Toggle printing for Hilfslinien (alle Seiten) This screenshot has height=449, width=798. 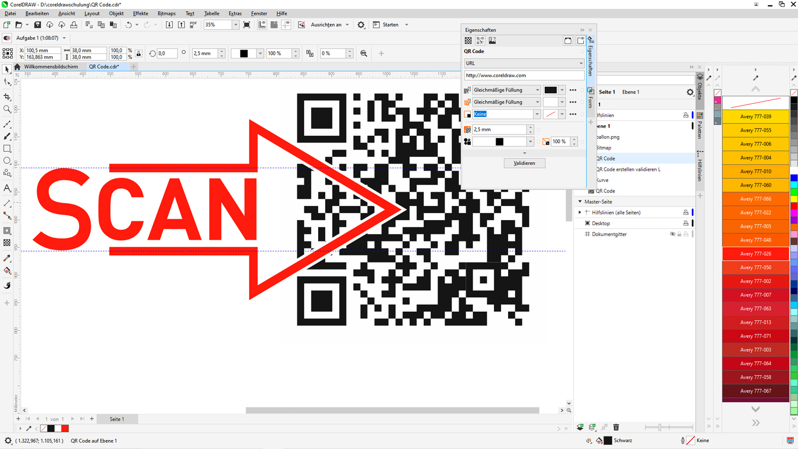686,212
